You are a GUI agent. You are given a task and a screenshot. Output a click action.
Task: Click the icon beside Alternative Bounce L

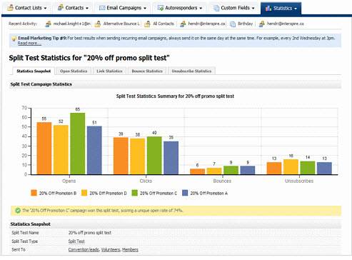(x=98, y=24)
